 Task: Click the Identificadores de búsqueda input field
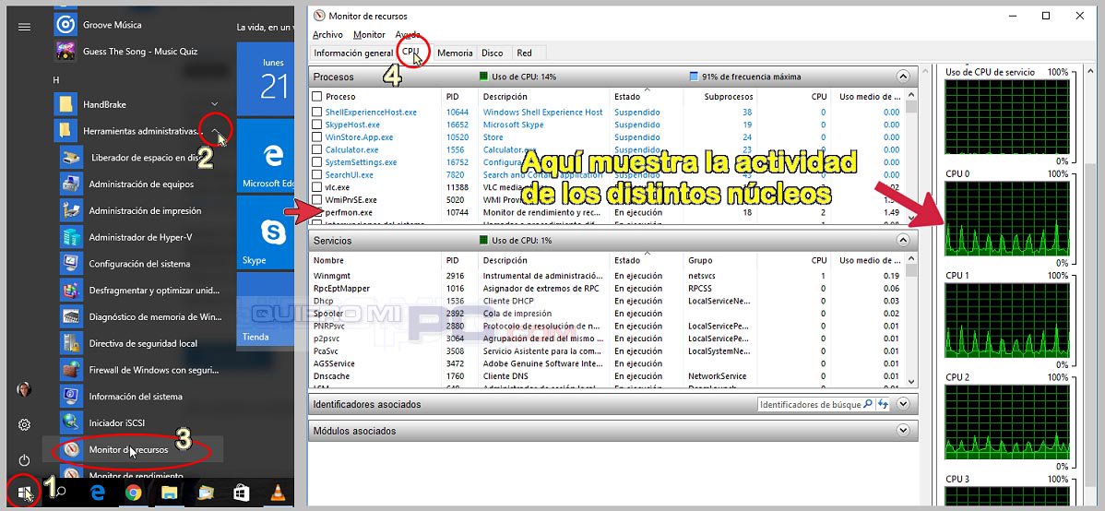click(x=810, y=405)
